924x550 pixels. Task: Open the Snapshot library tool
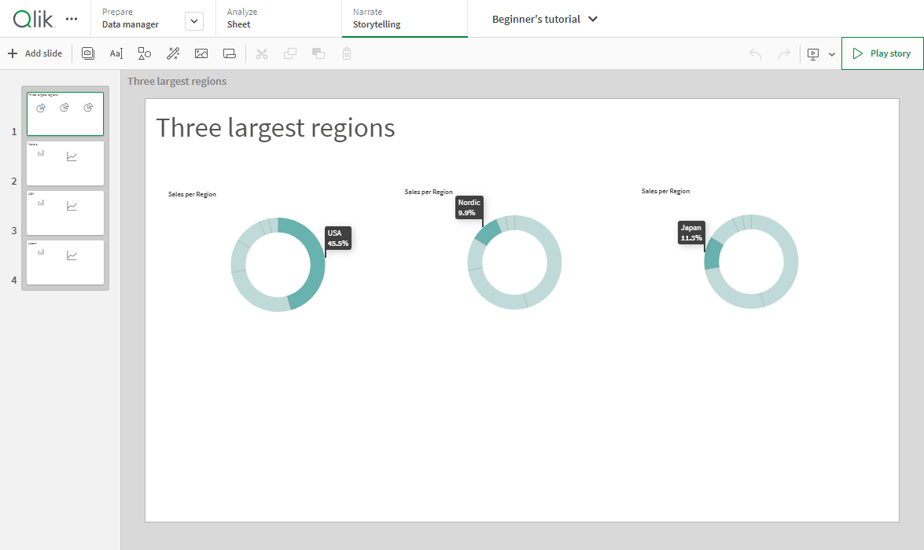click(88, 53)
